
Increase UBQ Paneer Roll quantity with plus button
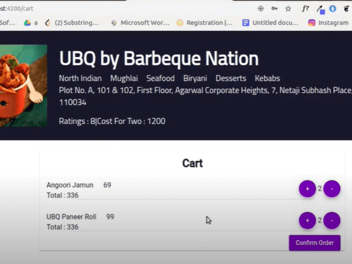(307, 220)
